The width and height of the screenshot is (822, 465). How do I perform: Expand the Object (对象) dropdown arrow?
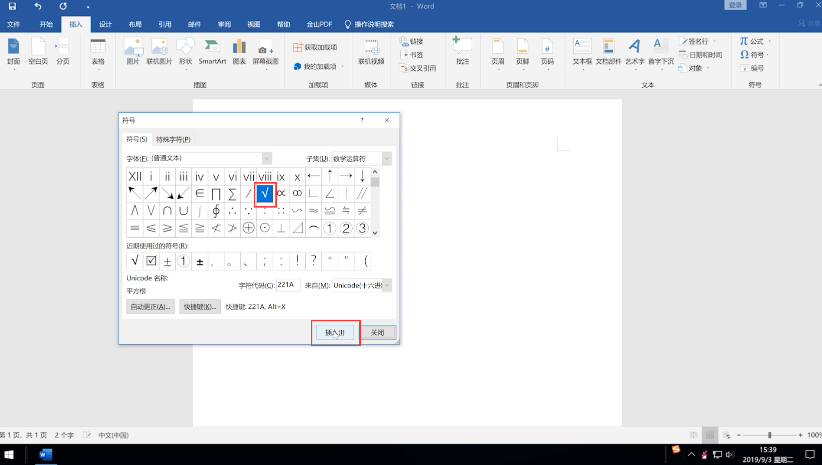coord(708,68)
